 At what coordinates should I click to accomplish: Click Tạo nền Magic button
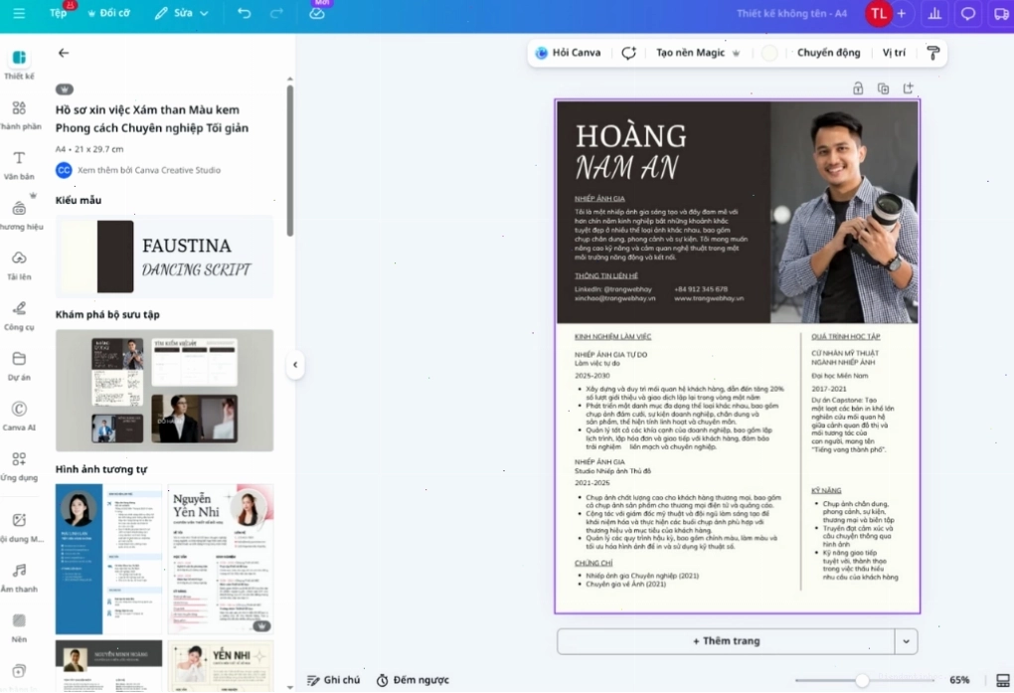[697, 53]
